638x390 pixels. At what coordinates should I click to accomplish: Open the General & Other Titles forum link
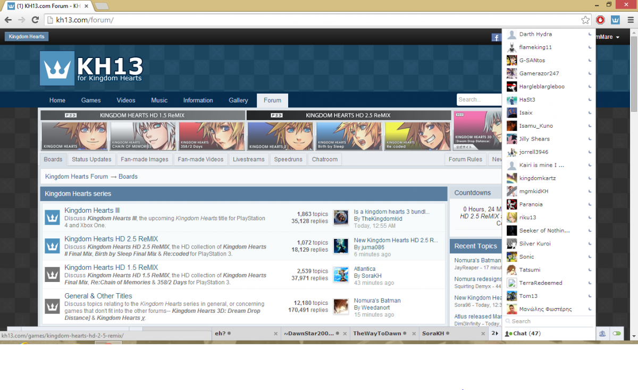[x=98, y=296]
